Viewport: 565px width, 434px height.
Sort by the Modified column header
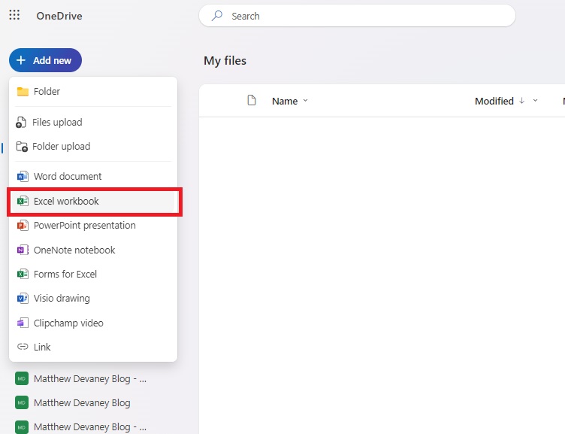click(494, 101)
